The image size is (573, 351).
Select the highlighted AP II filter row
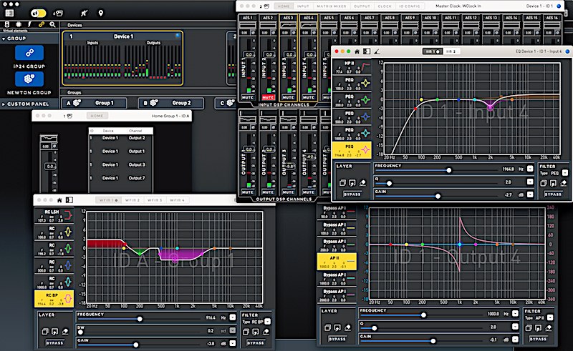pyautogui.click(x=337, y=262)
